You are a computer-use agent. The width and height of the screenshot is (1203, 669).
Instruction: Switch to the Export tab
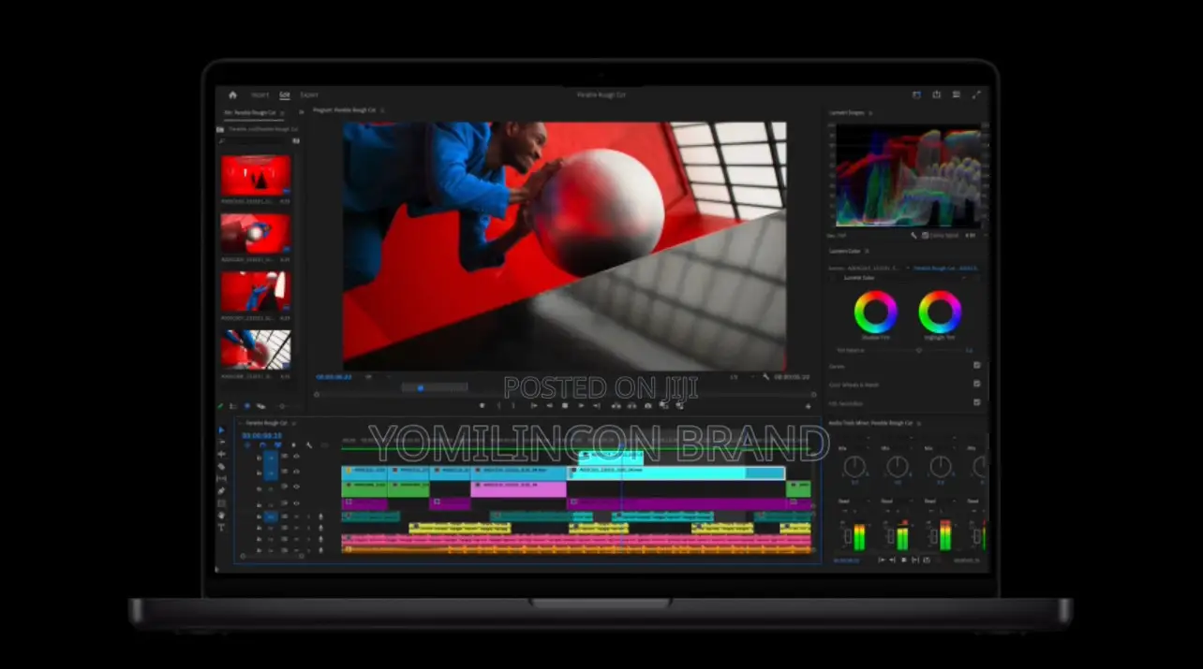click(309, 95)
